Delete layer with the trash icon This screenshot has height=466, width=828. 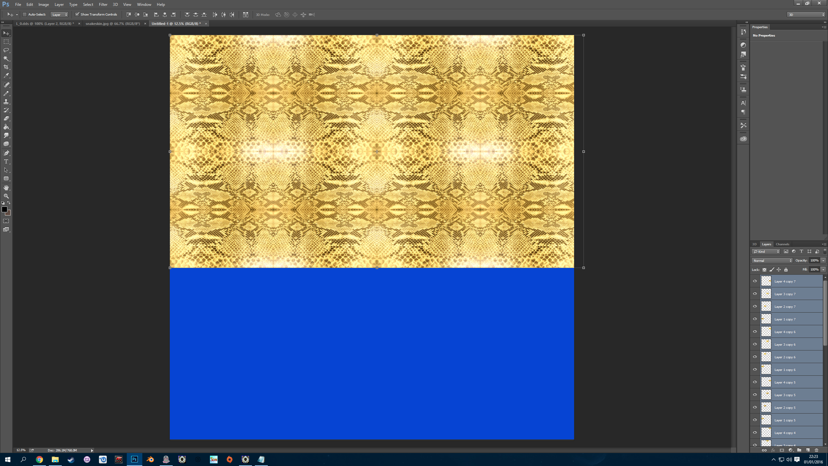pos(816,450)
